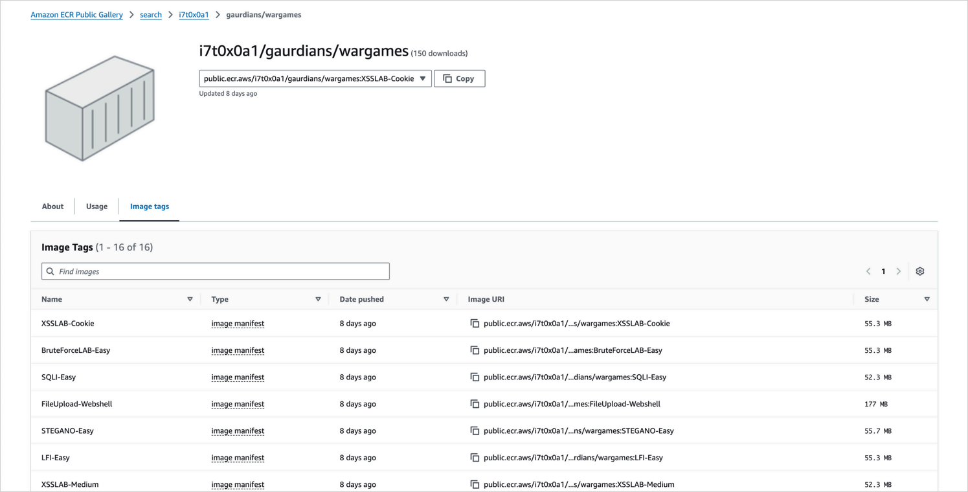Viewport: 968px width, 492px height.
Task: Click the 55.7 MB size value
Action: (x=878, y=431)
